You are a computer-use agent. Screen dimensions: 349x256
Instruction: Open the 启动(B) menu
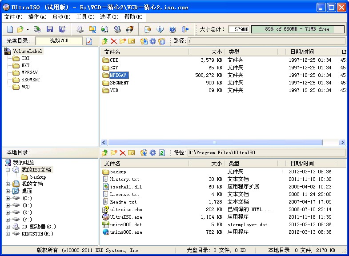61,17
